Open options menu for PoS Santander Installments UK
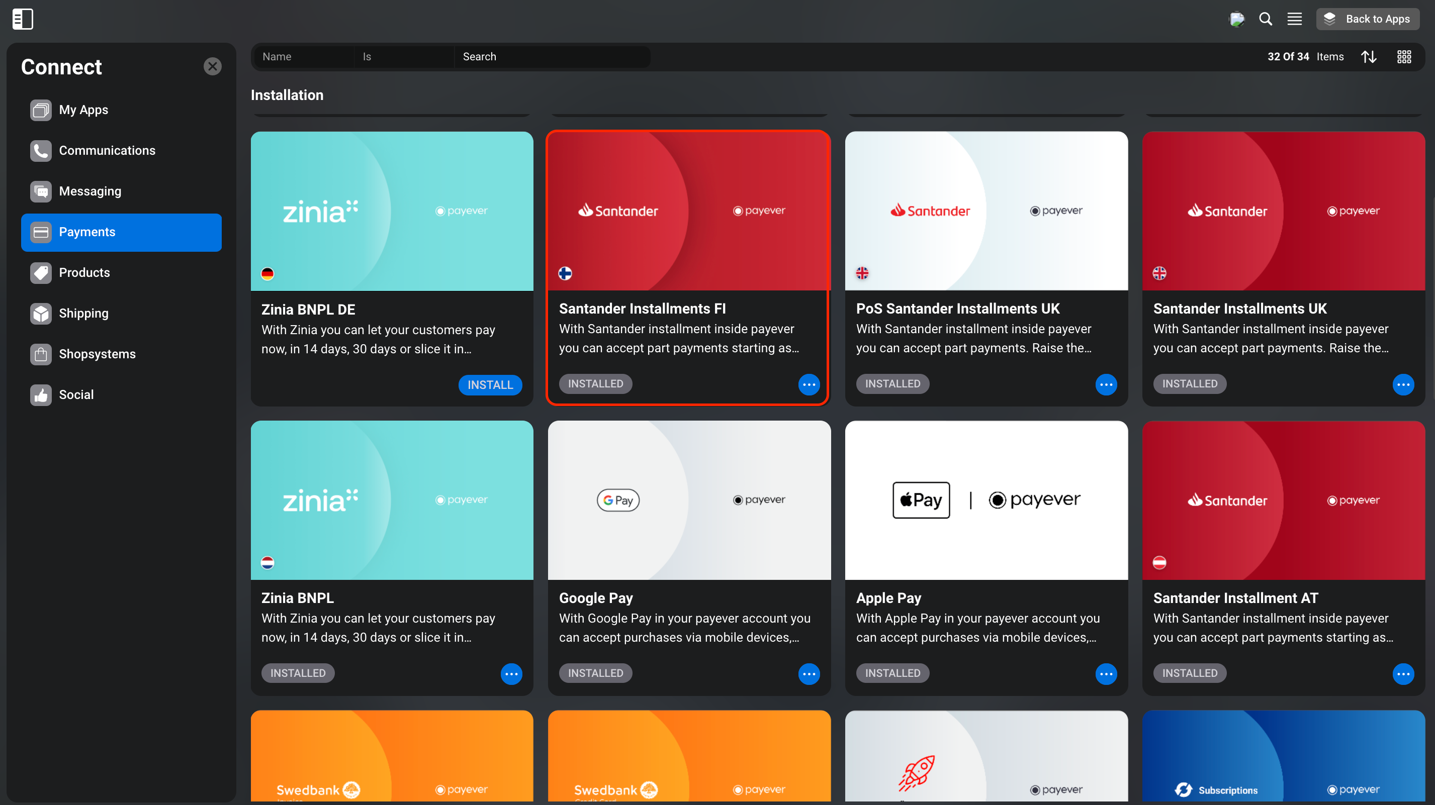This screenshot has width=1435, height=805. click(1106, 385)
